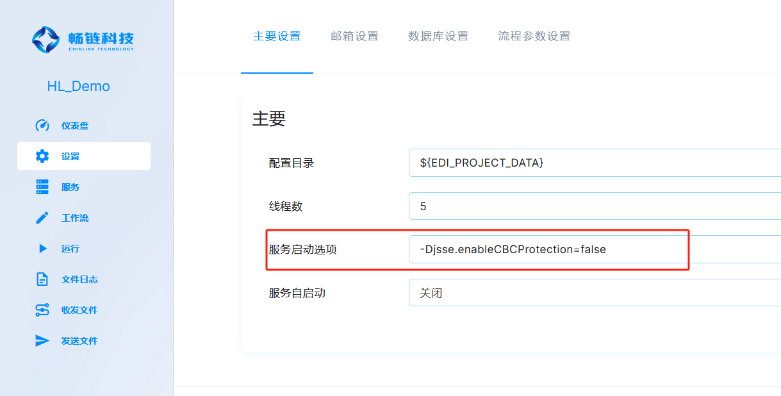Open the 文件日志 log file icon

tap(42, 279)
